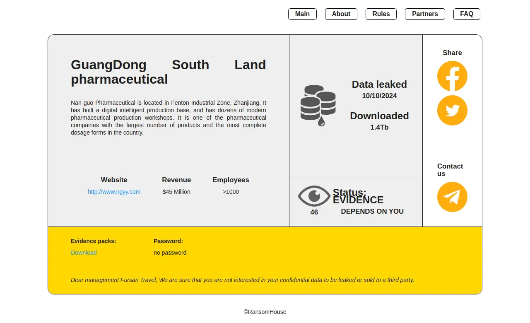This screenshot has height=323, width=530.
Task: Click the 'Status: EVIDENCE' text
Action: click(358, 196)
